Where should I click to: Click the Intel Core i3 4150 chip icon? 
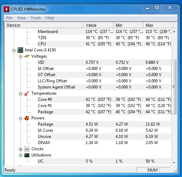click(20, 50)
